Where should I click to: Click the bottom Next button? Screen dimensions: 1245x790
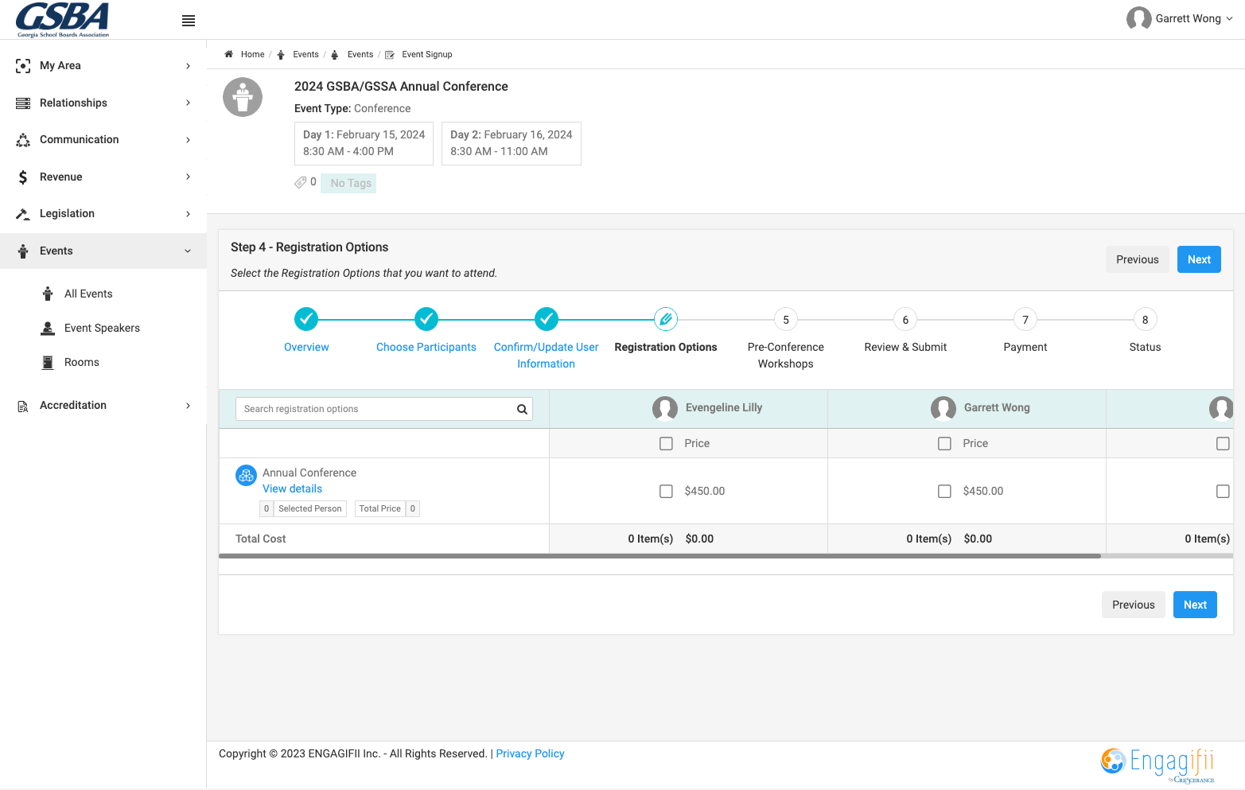tap(1195, 605)
